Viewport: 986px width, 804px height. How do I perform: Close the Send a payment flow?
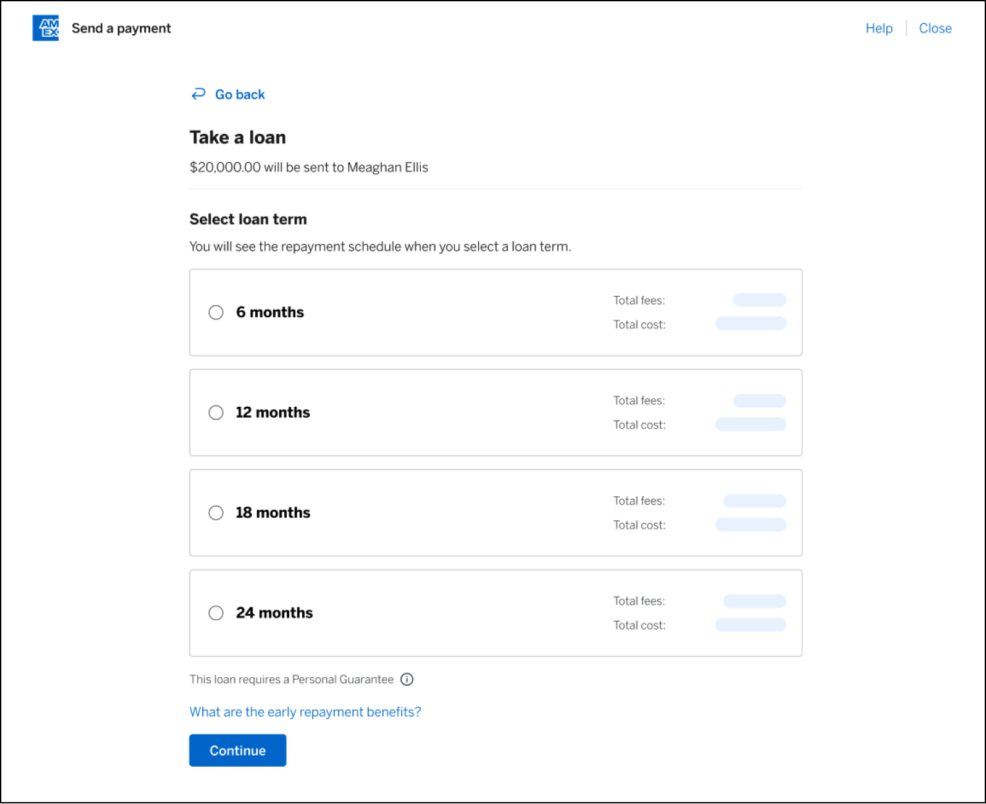[934, 28]
